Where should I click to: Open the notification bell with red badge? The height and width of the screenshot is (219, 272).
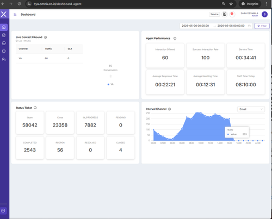232,14
